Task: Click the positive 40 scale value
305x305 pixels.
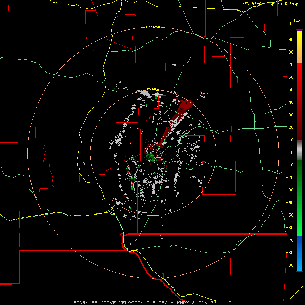Action: [291, 102]
